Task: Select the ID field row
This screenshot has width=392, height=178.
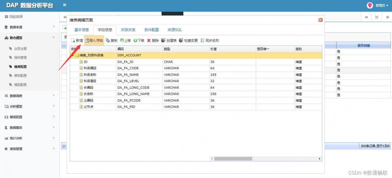Action: 196,62
